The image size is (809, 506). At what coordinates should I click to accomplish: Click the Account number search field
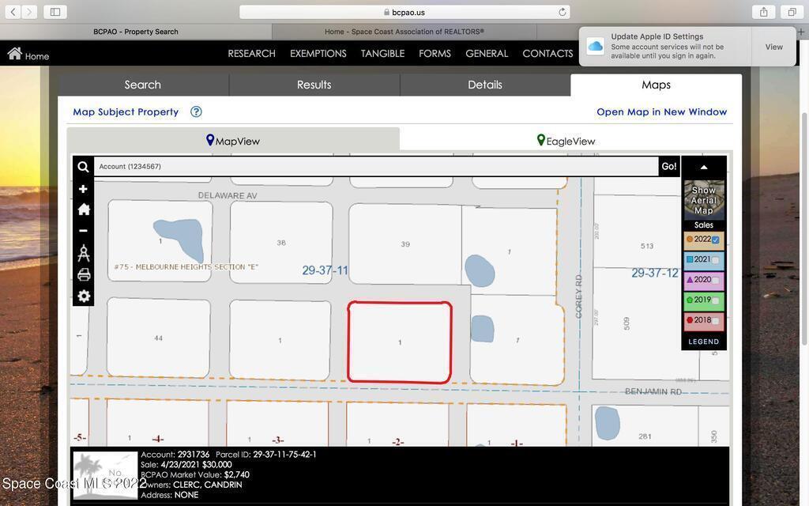click(x=375, y=167)
